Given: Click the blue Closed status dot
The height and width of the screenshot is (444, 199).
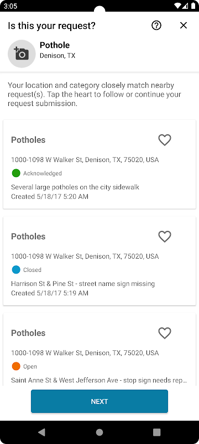Looking at the screenshot, I should [16, 270].
